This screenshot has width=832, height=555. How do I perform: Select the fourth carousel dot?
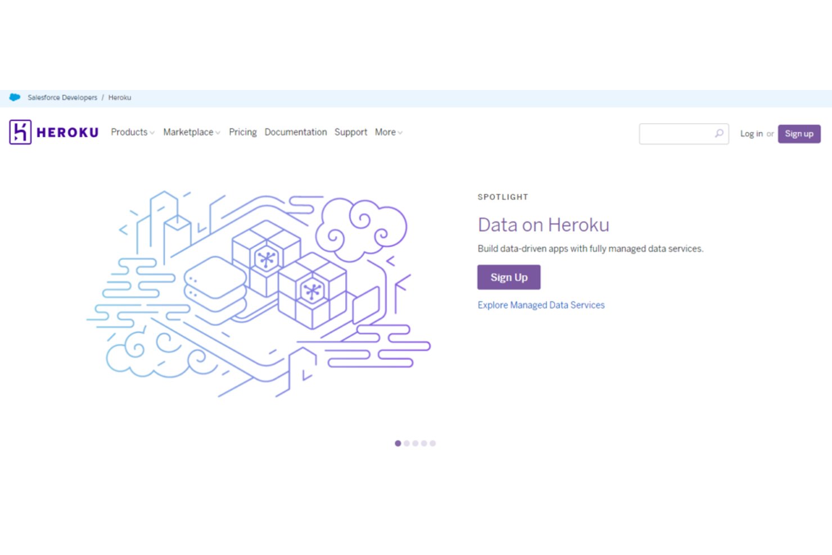(424, 443)
